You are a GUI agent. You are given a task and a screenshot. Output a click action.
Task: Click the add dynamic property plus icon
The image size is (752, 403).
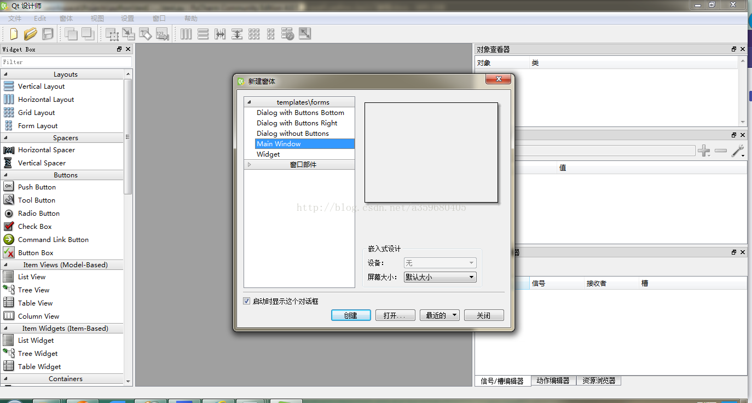[704, 151]
